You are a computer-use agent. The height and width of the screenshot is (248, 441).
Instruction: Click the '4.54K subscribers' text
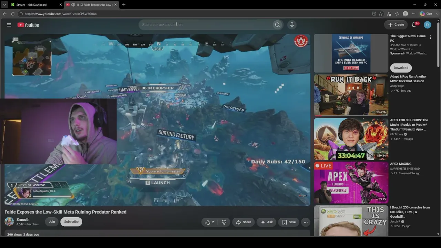28,225
